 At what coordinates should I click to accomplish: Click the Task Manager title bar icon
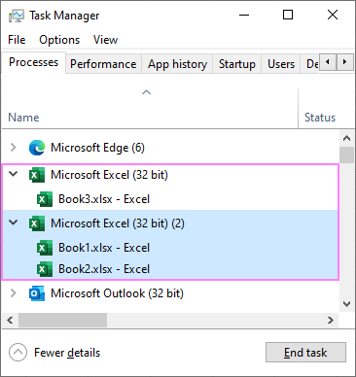(x=16, y=16)
